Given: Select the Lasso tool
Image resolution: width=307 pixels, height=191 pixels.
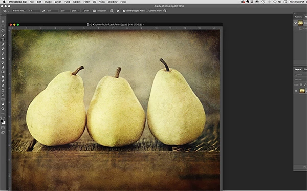Looking at the screenshot, I should 3,30.
